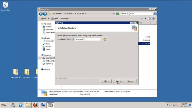Open the Organize dropdown menu
192x108 pixels.
tap(44, 19)
